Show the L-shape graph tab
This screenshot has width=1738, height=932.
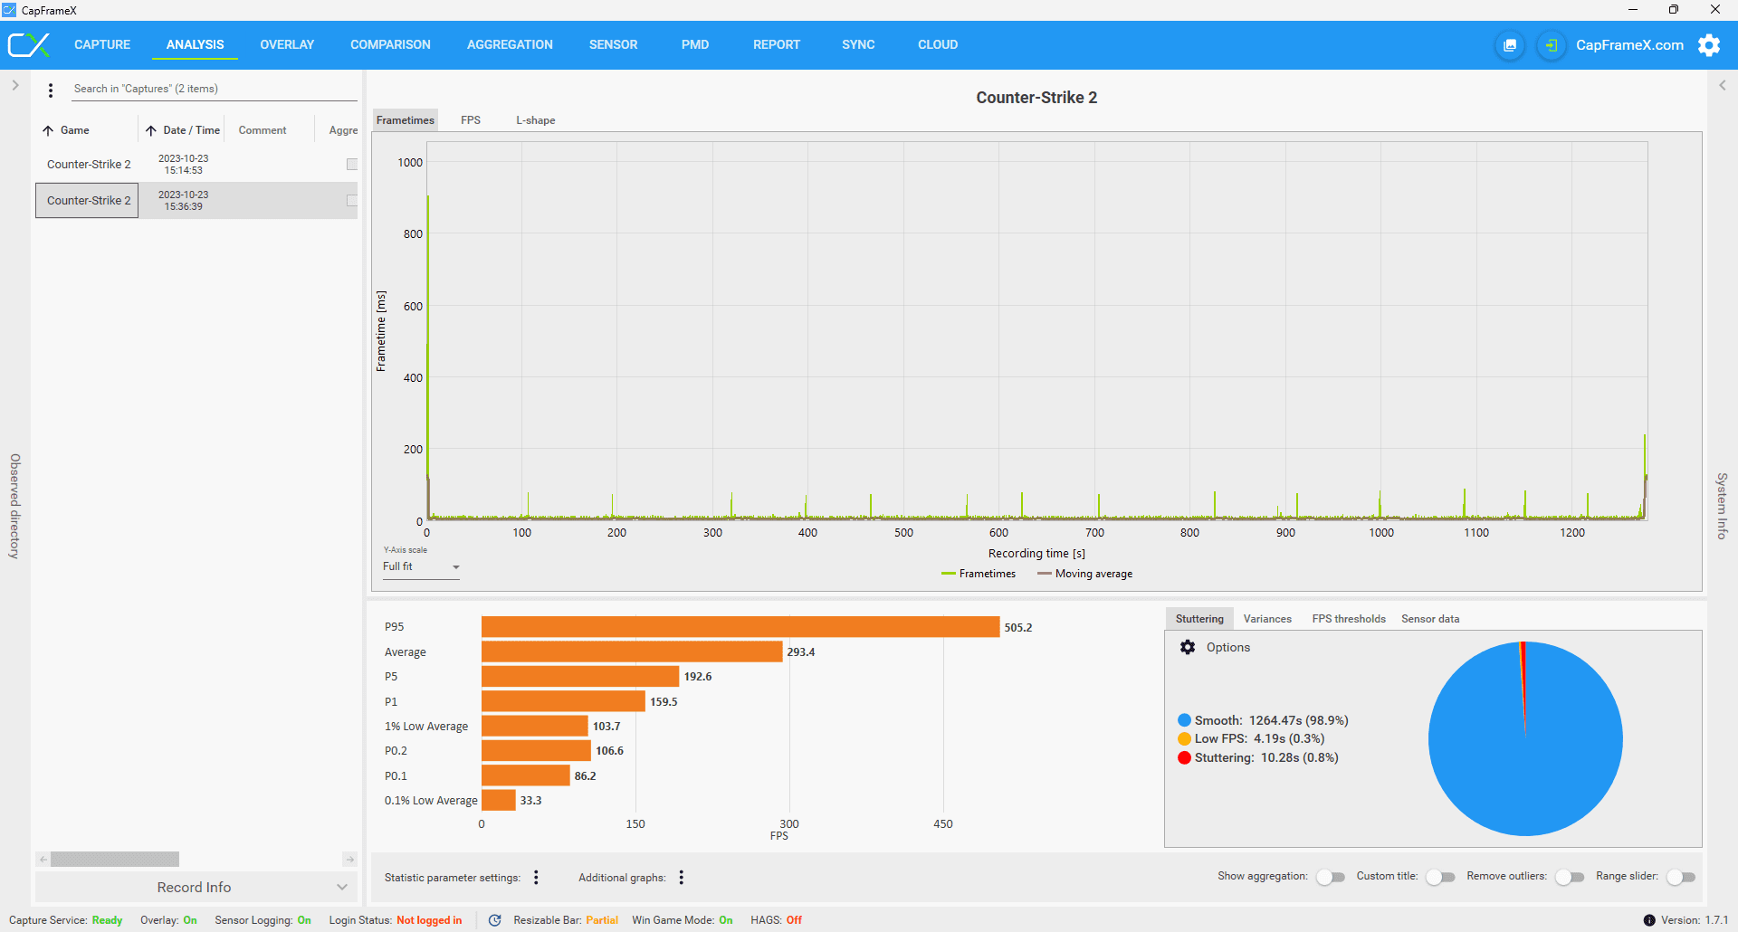coord(536,120)
